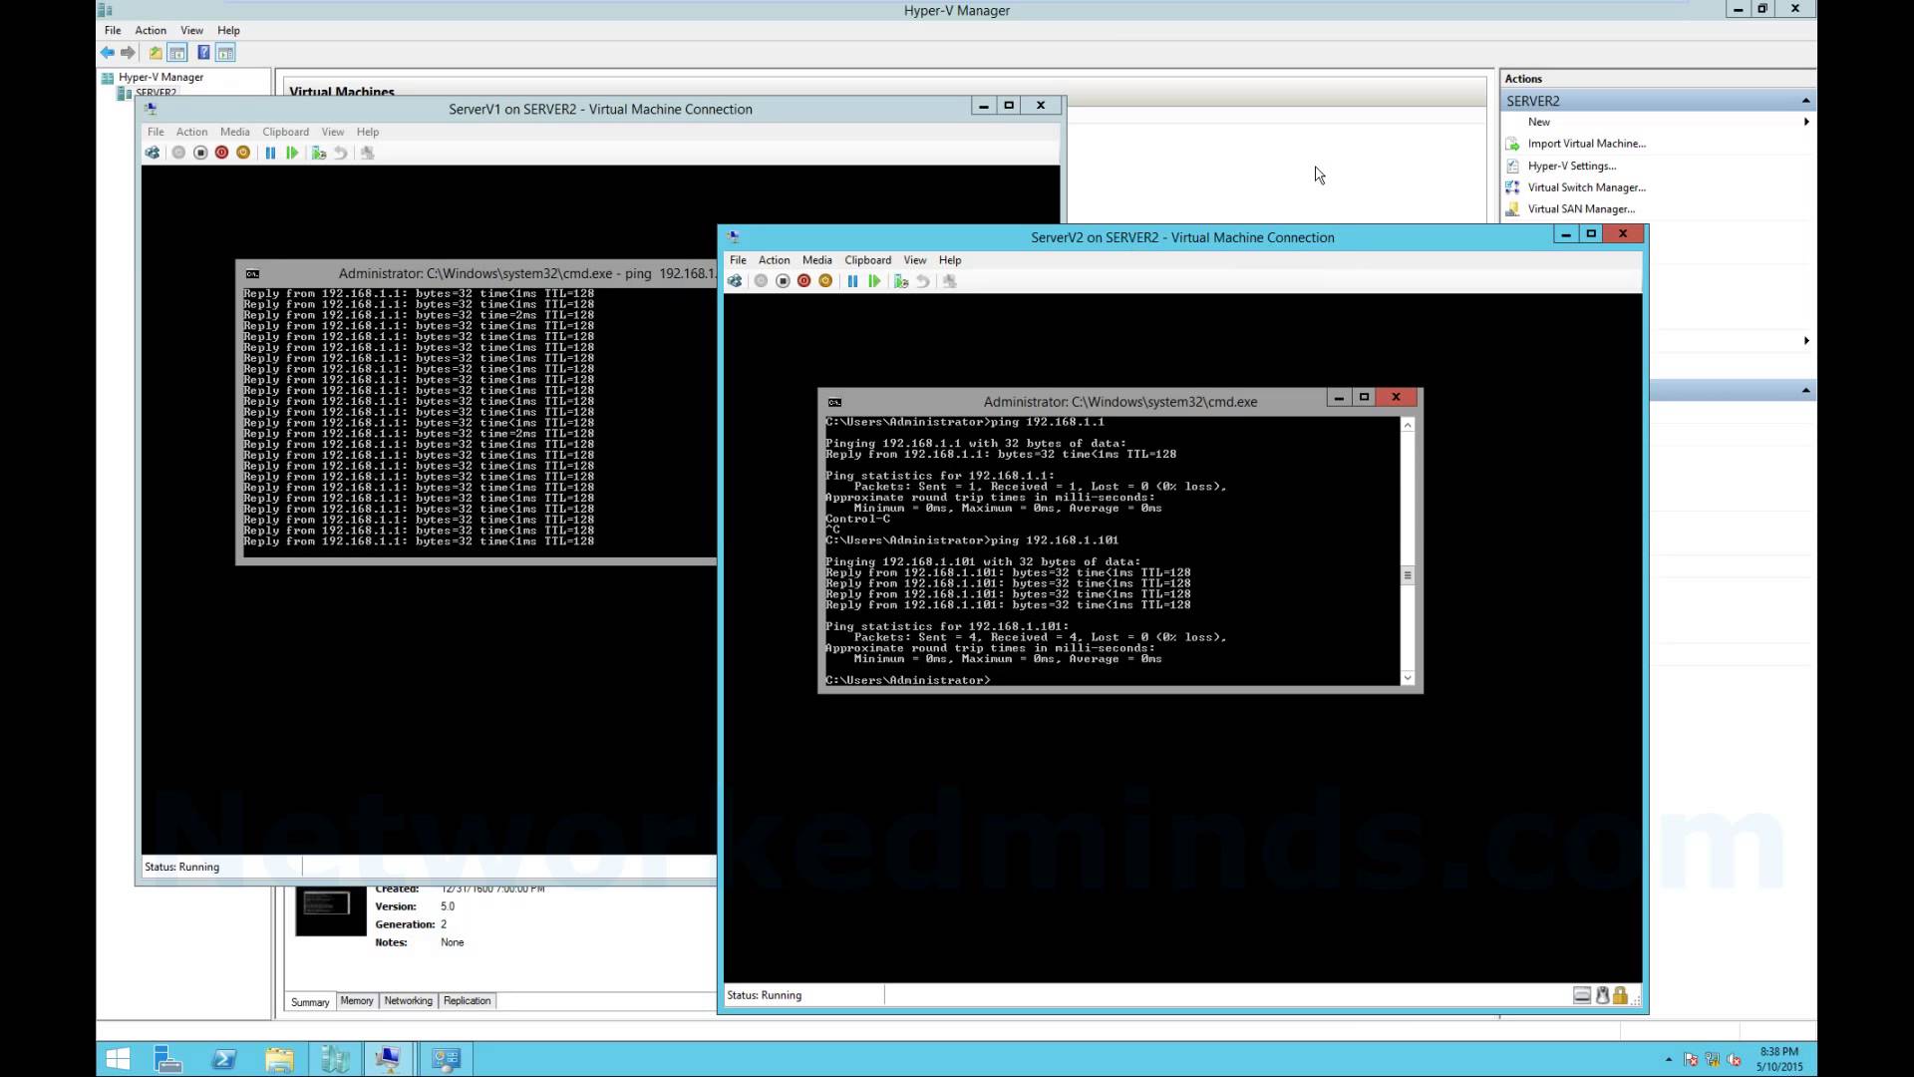Open View menu in Hyper-V Manager
The height and width of the screenshot is (1077, 1914).
pyautogui.click(x=191, y=30)
